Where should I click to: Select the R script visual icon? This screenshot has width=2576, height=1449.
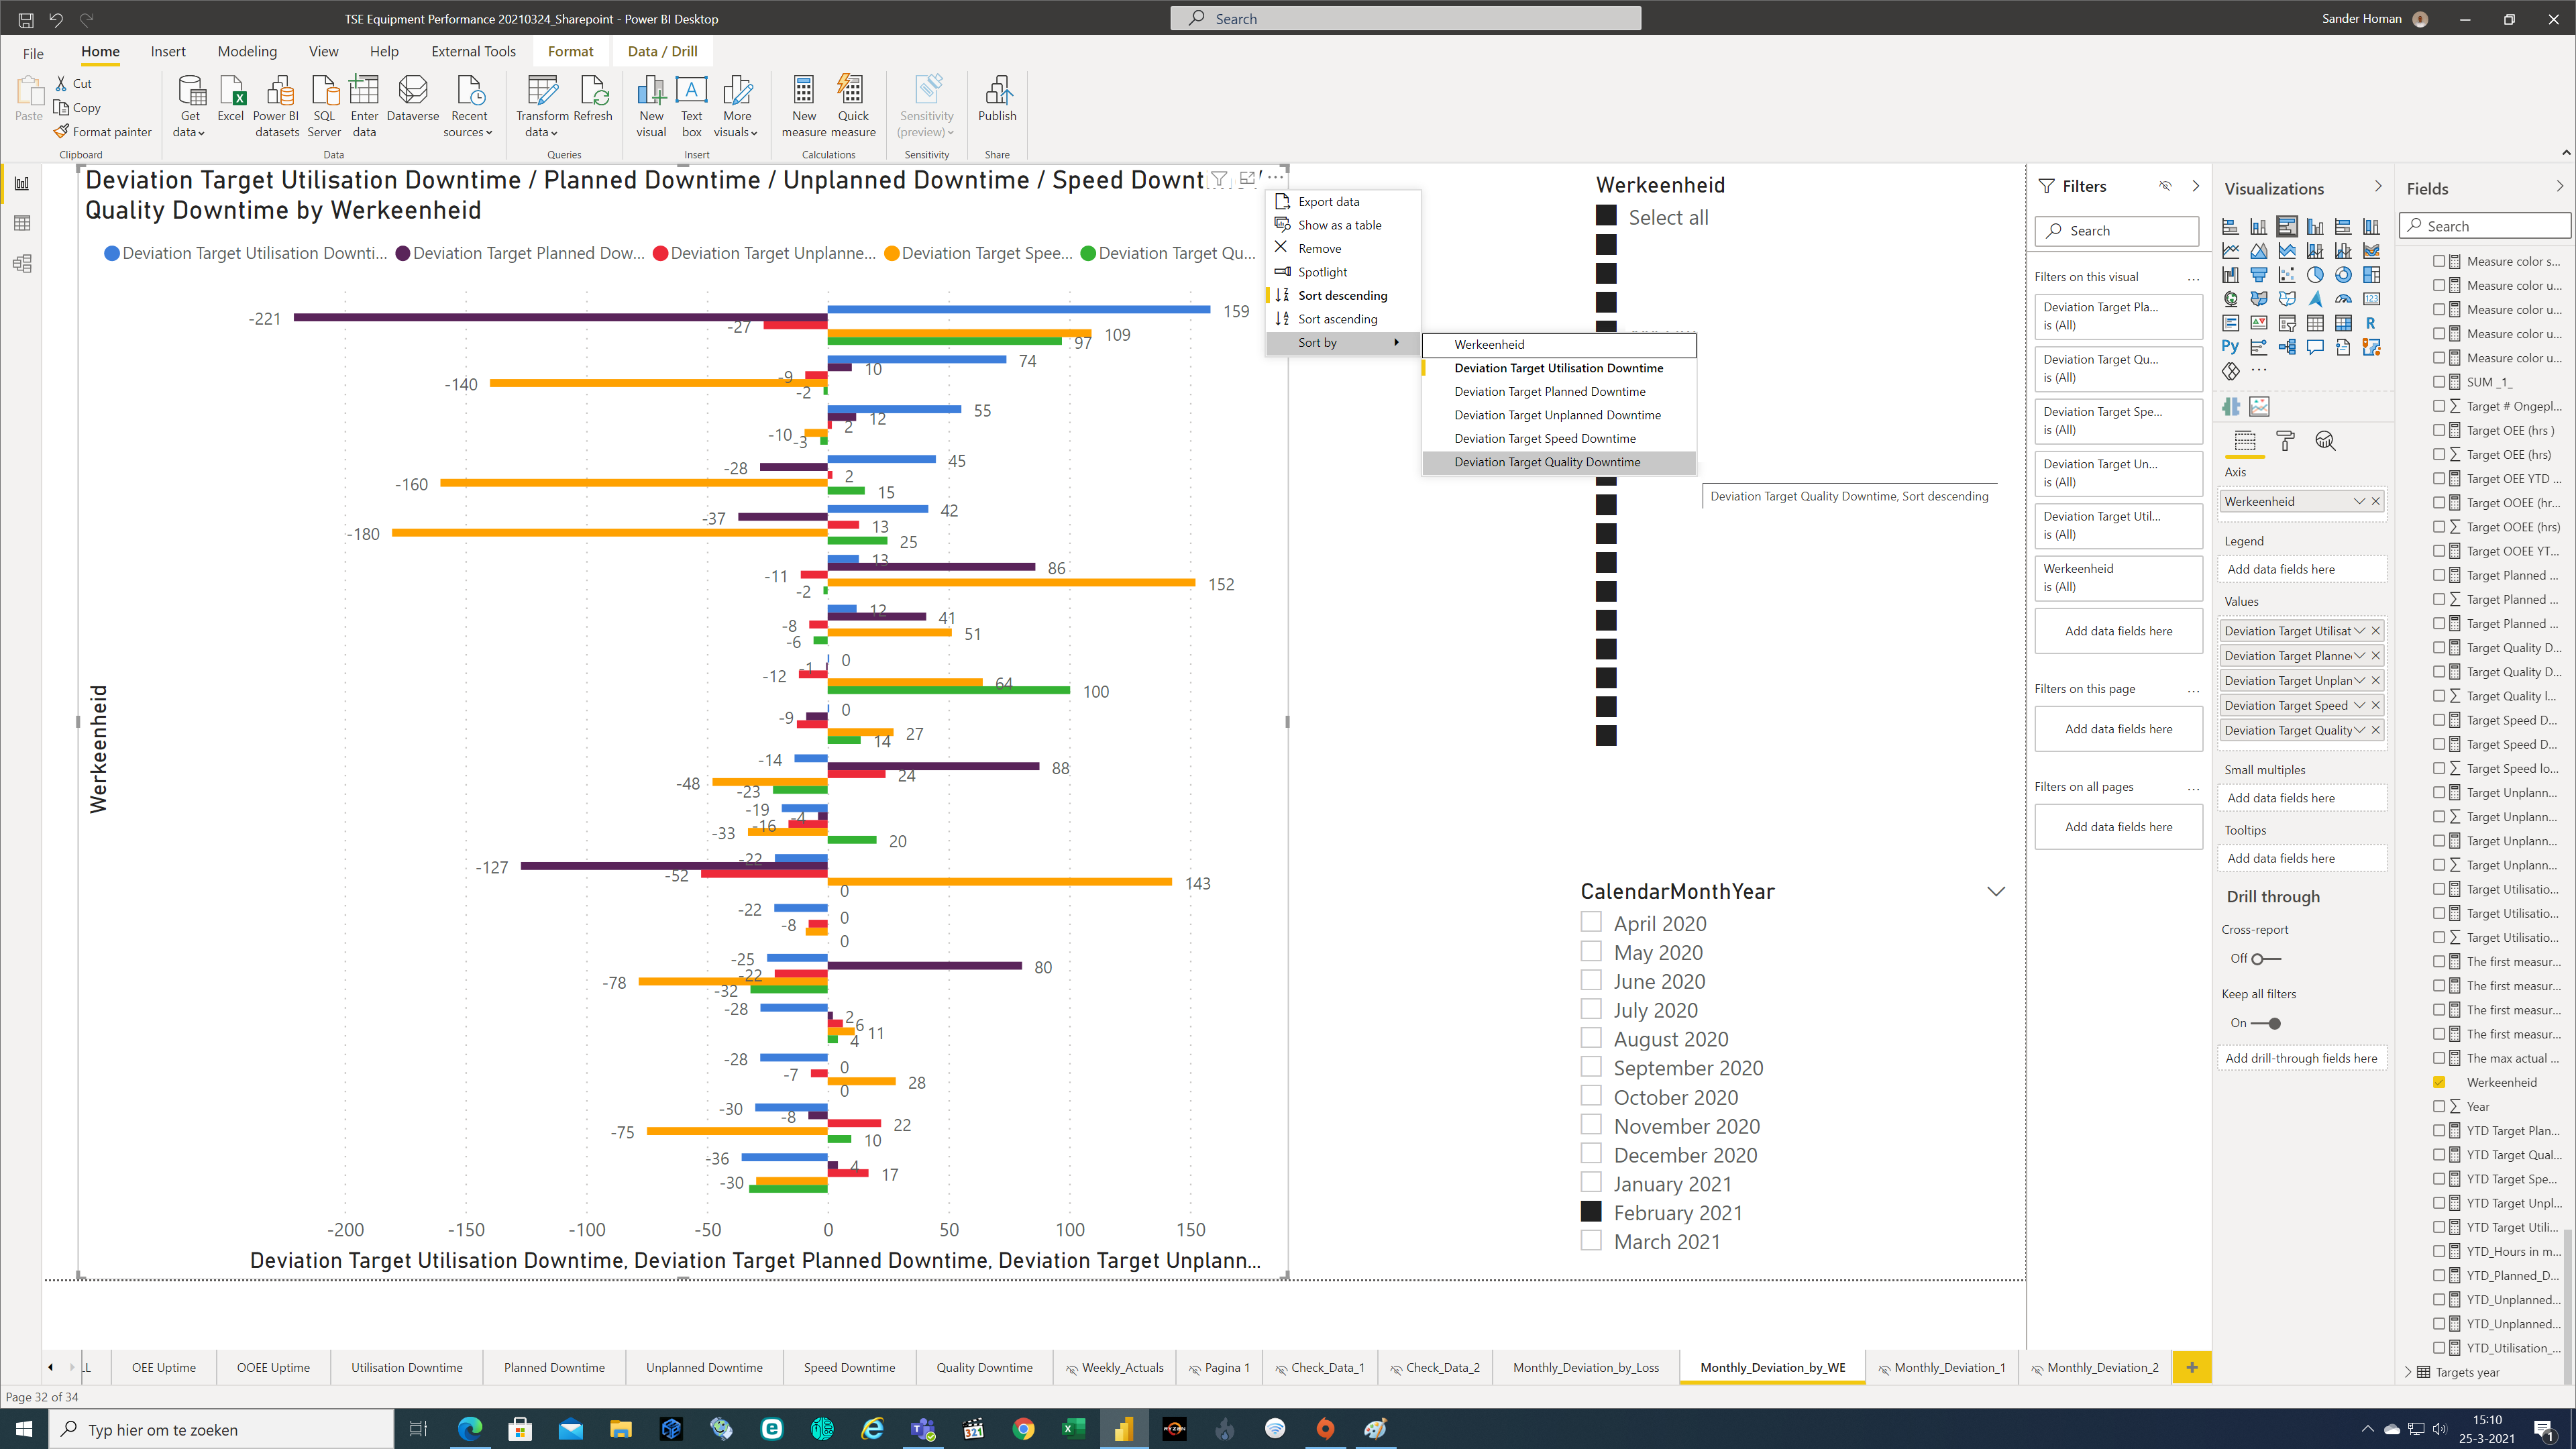pyautogui.click(x=2371, y=323)
